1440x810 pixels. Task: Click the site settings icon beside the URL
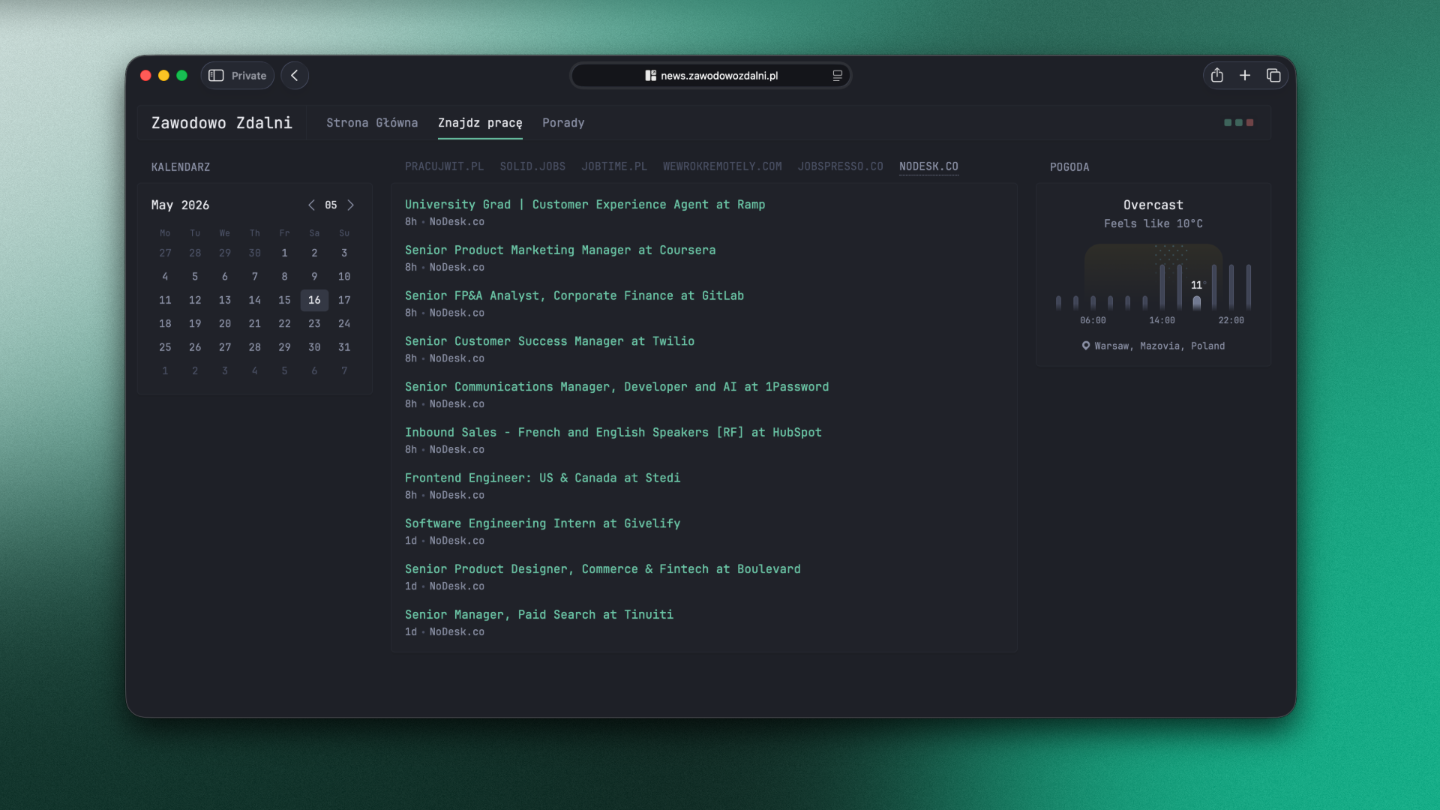(x=650, y=76)
